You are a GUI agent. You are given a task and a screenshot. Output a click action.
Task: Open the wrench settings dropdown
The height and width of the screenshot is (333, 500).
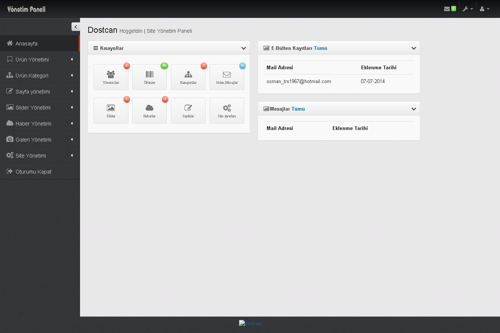click(x=468, y=9)
